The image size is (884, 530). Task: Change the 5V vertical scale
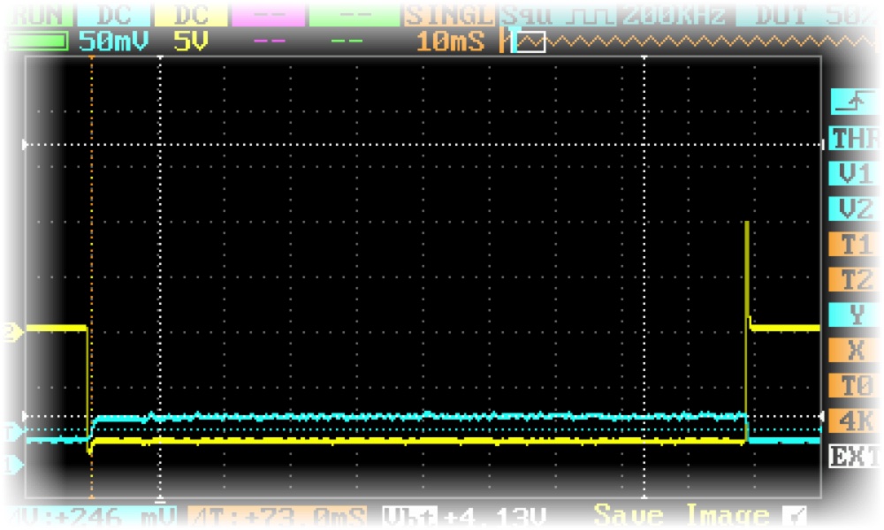point(191,42)
